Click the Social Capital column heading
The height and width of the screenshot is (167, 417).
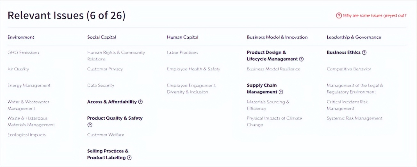pyautogui.click(x=102, y=37)
